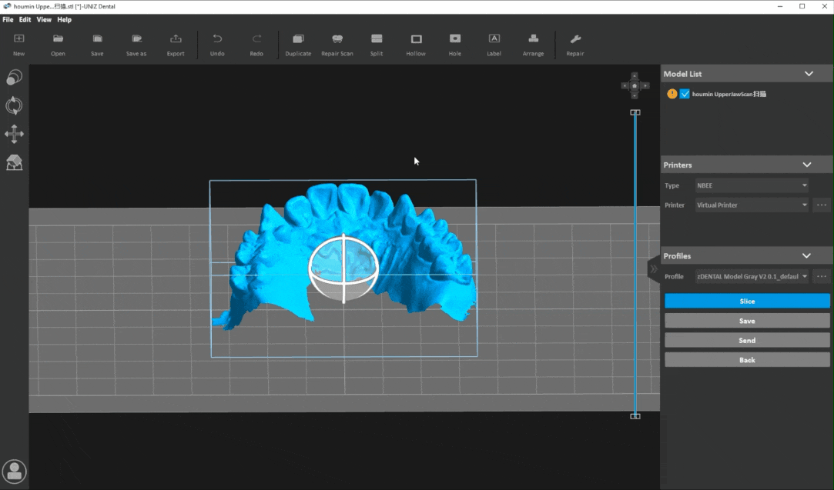Uncheck the houmin UpperJawScan model checkbox
The width and height of the screenshot is (834, 490).
pyautogui.click(x=685, y=94)
